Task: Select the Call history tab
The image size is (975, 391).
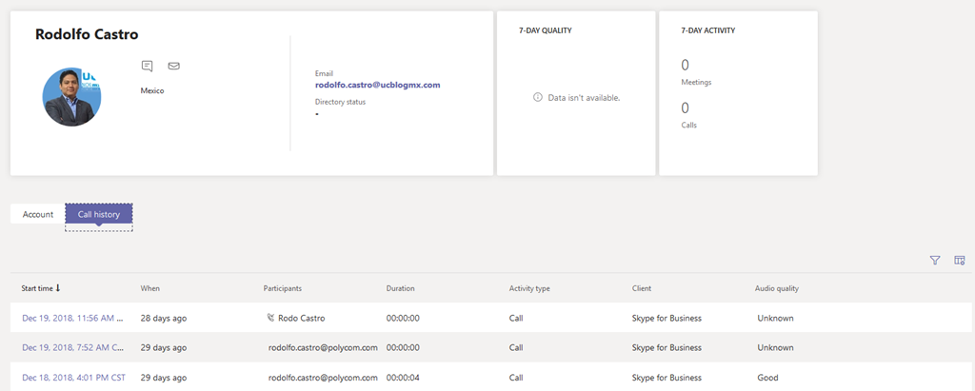Action: point(99,214)
